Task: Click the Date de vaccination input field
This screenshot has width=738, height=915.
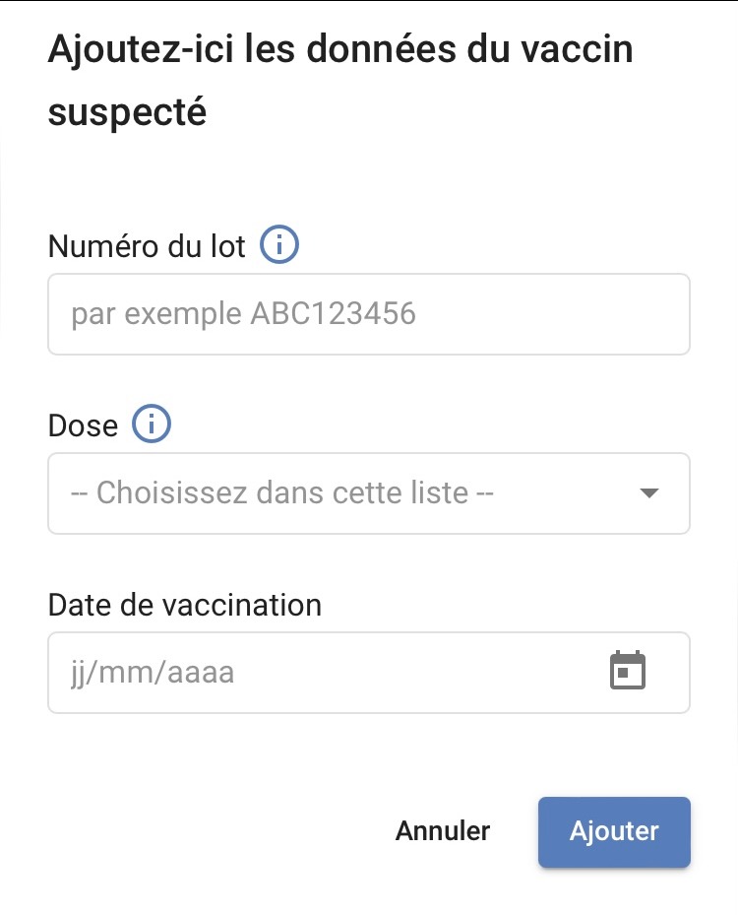Action: click(325, 673)
